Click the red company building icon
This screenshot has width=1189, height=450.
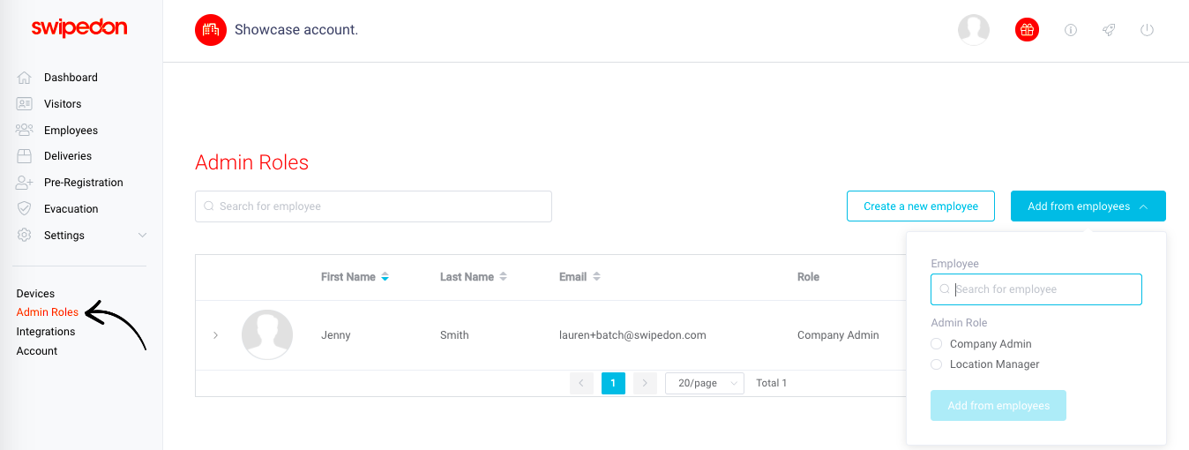(x=211, y=30)
